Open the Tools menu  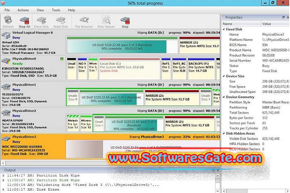pyautogui.click(x=56, y=10)
